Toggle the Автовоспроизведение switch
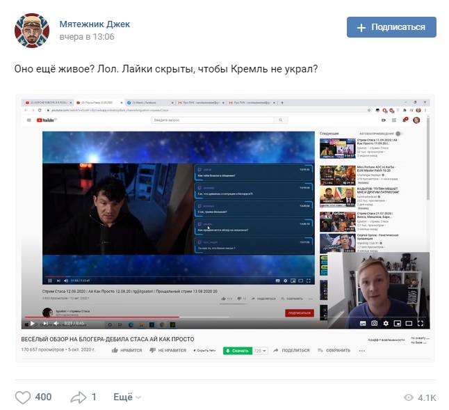 click(398, 134)
